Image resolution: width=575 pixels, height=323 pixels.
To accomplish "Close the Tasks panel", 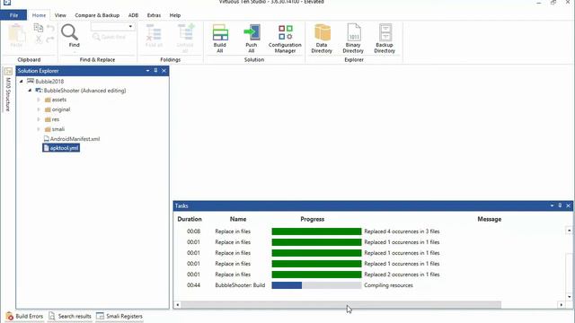I will (568, 205).
